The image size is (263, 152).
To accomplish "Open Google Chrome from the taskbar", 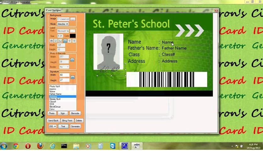I will 16,146.
